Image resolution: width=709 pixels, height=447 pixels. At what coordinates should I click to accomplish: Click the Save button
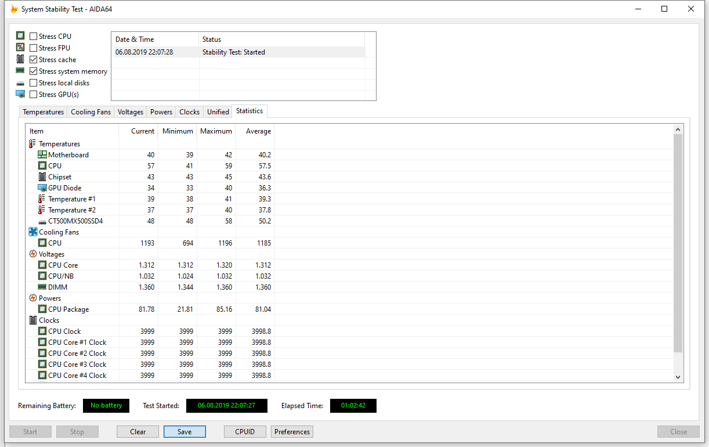click(x=185, y=432)
